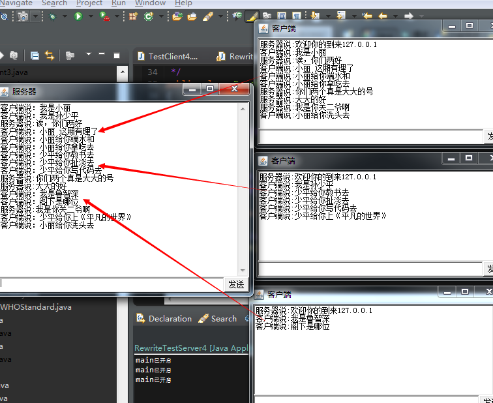Screen dimensions: 493x403
Task: Toggle Link with Editor in Package Explorer
Action: [x=50, y=55]
